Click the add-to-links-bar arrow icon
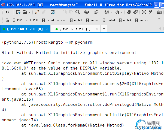Screen dimensions: 164x132 pos(7,20)
